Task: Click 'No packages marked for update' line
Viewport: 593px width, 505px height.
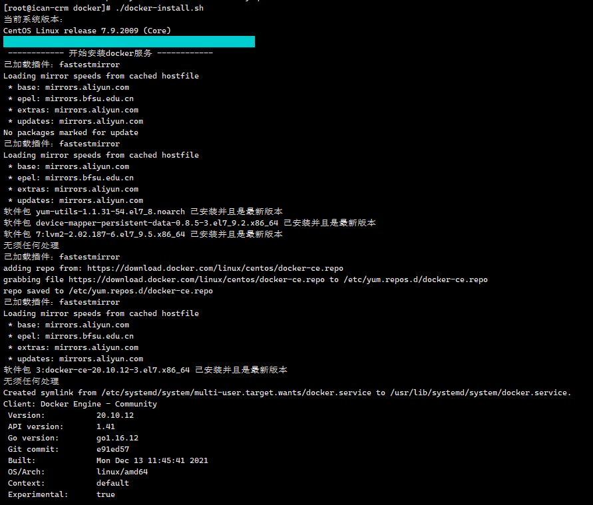Action: pyautogui.click(x=71, y=132)
